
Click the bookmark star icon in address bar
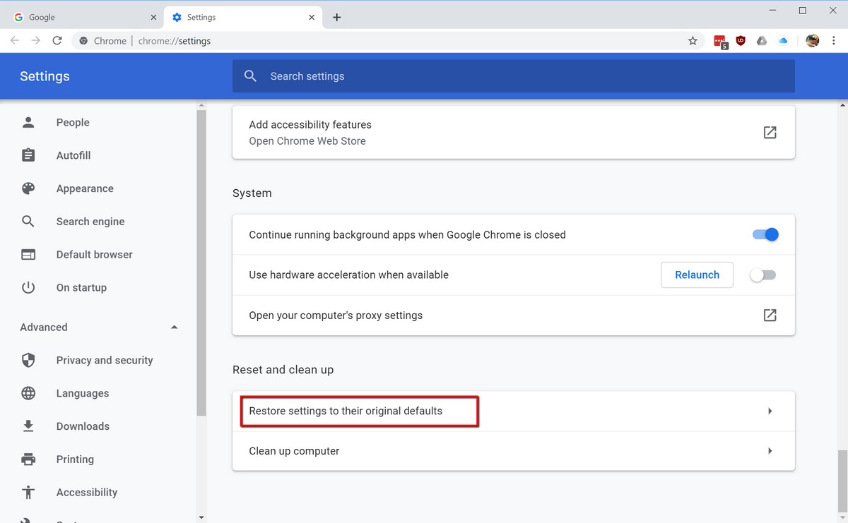[693, 41]
